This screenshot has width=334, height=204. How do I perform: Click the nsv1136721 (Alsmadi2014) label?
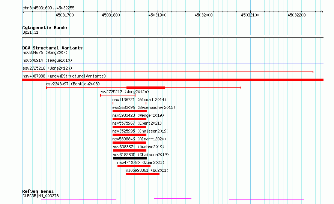point(139,100)
